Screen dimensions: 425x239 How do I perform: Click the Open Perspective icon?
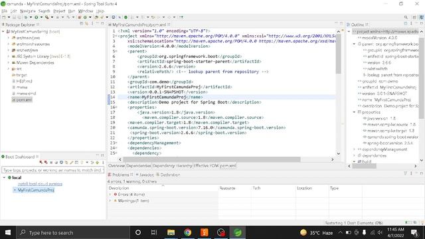tap(414, 17)
